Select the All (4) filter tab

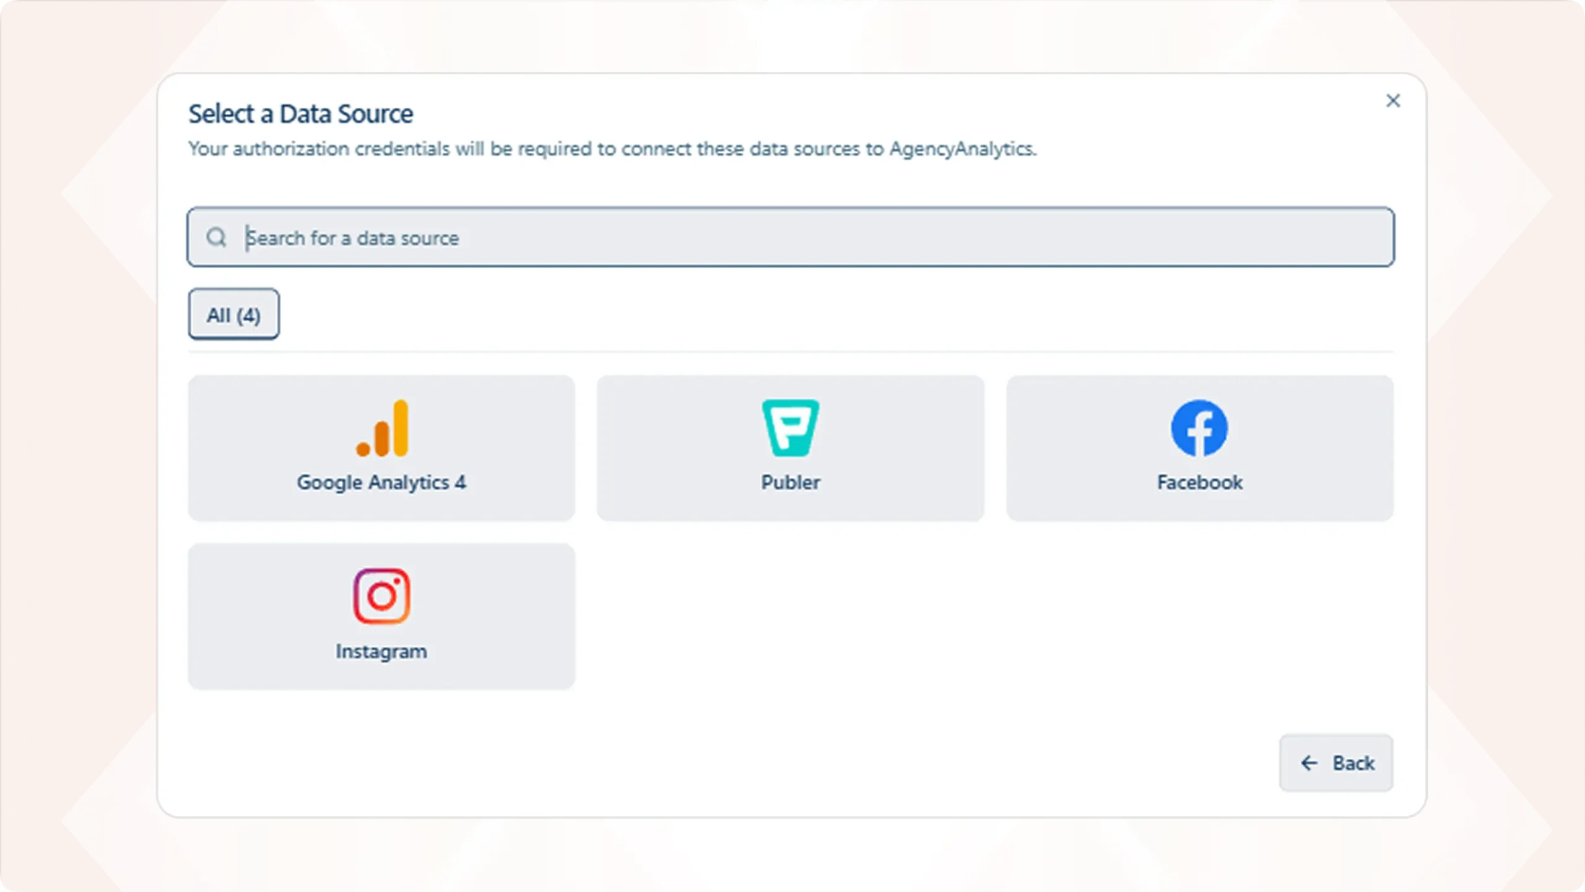click(x=233, y=314)
